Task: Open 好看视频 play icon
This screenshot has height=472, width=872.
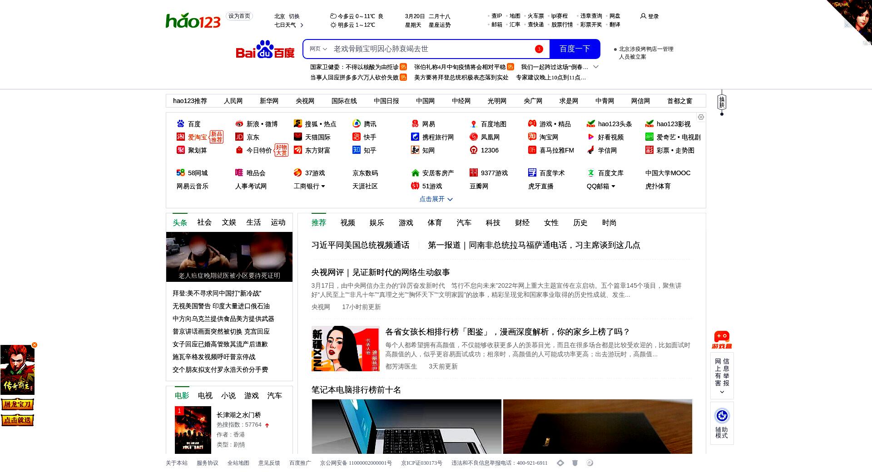Action: pos(591,137)
